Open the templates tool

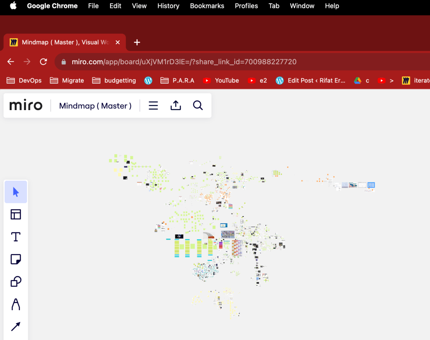tap(16, 214)
